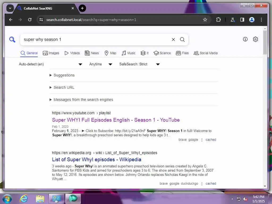This screenshot has height=204, width=272.
Task: Switch to the Map category
Action: pyautogui.click(x=110, y=53)
